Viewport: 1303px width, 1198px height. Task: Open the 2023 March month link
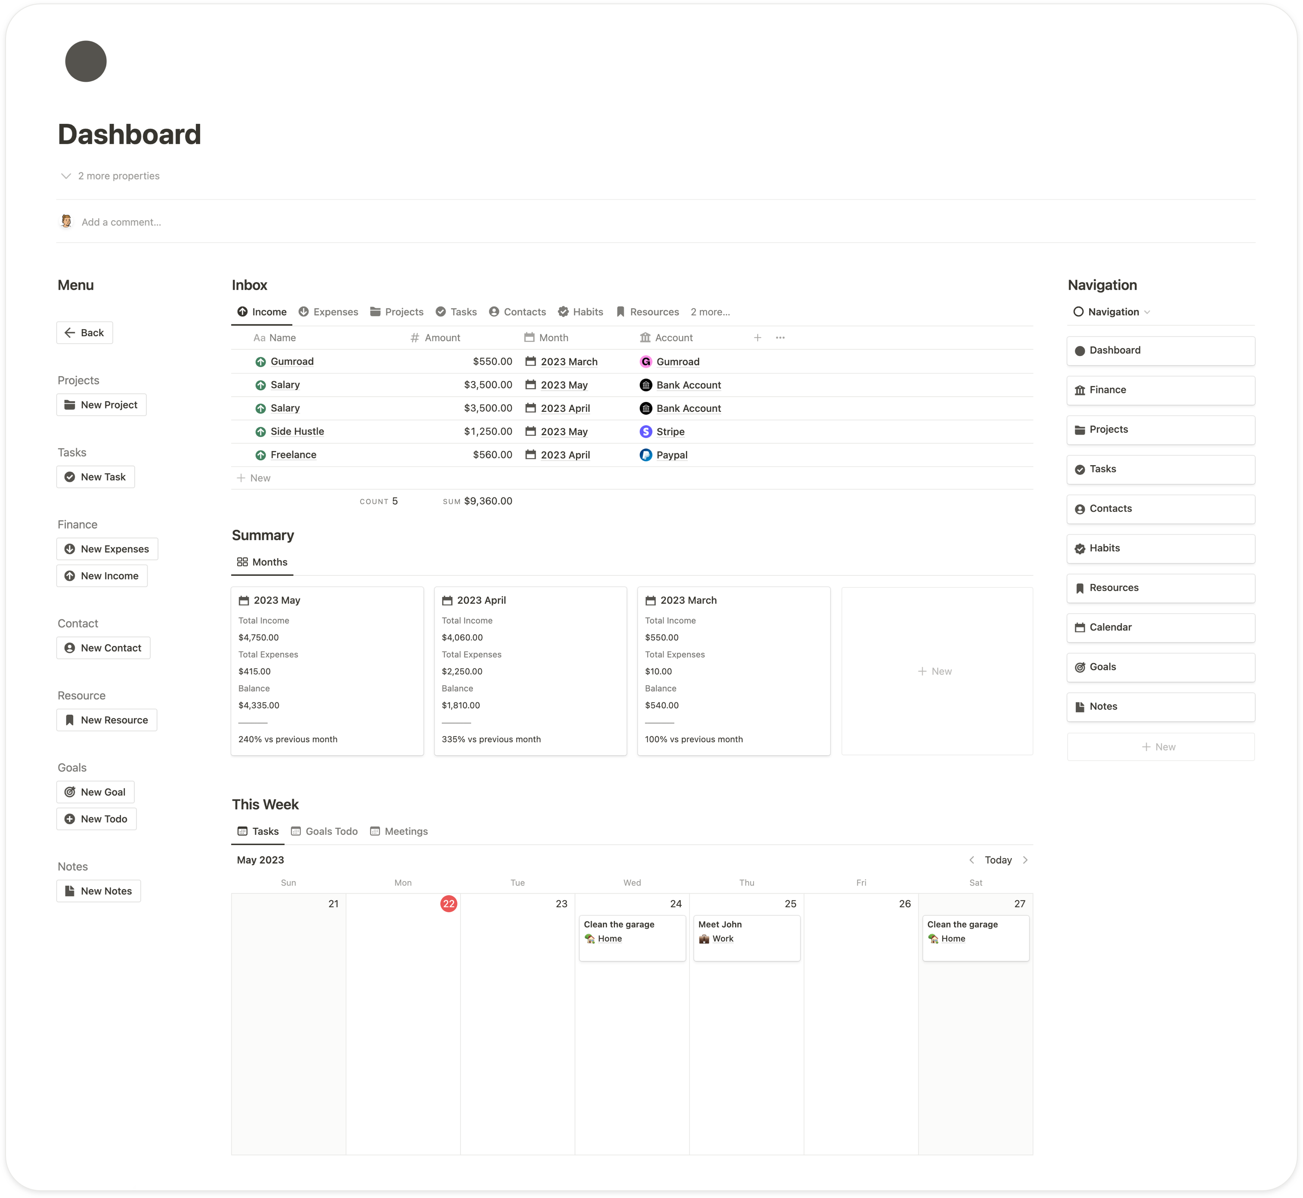569,362
